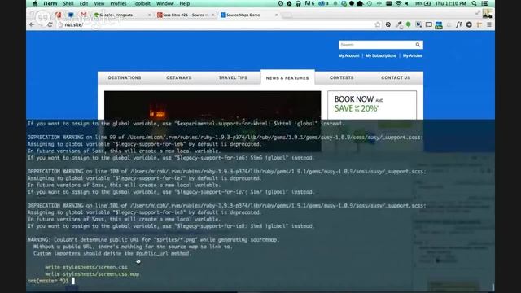This screenshot has width=521, height=293.
Task: Click the Wi-Fi status icon
Action: [x=398, y=3]
